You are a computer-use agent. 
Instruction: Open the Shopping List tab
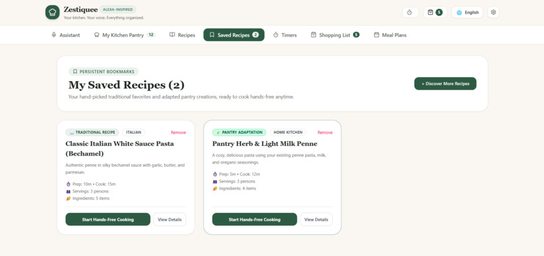tap(335, 35)
